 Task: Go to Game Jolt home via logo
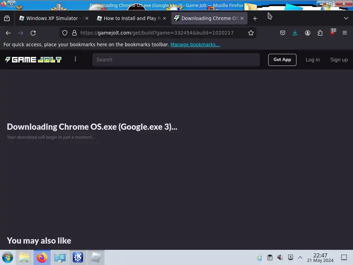(x=33, y=60)
